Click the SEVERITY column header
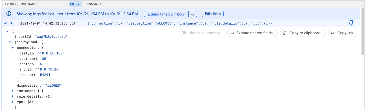The height and width of the screenshot is (110, 365). (9, 4)
